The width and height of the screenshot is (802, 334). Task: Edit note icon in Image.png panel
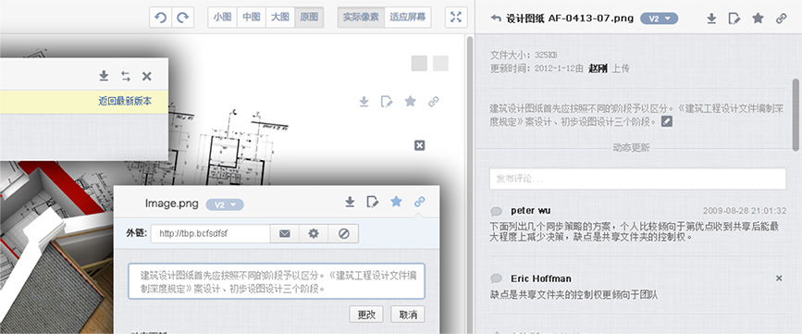(373, 202)
